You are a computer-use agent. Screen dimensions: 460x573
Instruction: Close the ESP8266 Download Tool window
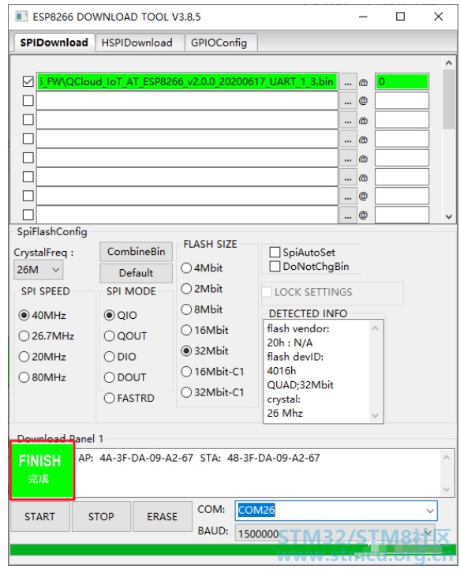(x=439, y=17)
